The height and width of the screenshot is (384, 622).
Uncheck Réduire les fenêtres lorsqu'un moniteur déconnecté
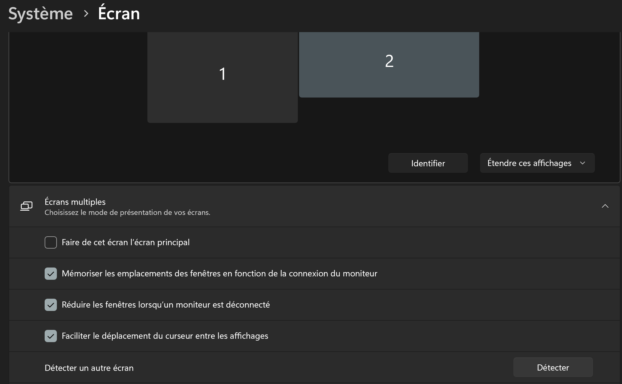pos(51,305)
